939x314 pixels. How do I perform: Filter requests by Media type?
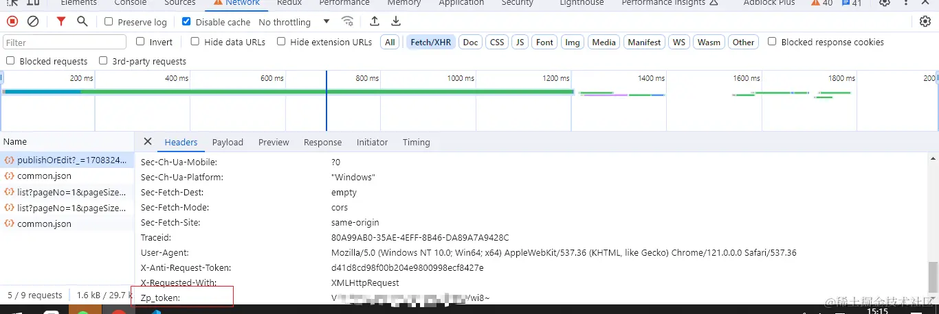coord(604,43)
